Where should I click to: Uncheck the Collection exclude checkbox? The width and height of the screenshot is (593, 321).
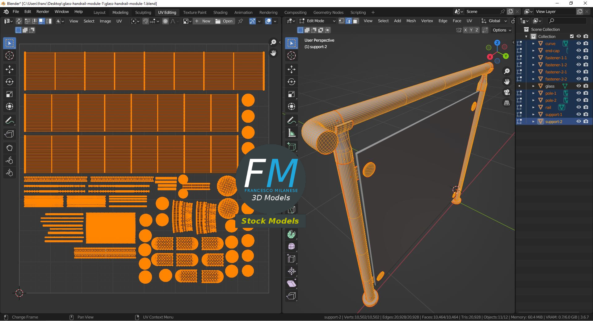click(572, 36)
